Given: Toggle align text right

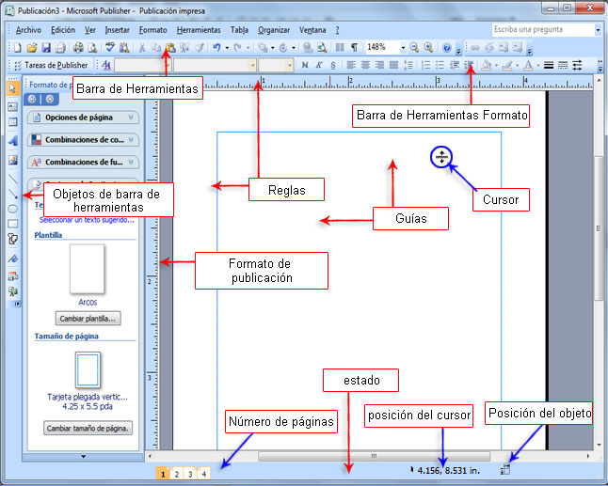Looking at the screenshot, I should point(379,65).
